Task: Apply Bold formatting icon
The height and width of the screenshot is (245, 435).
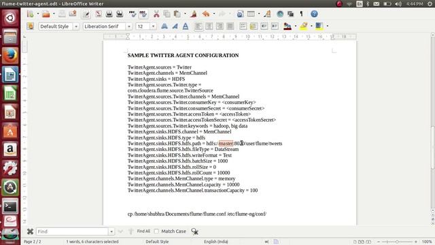Action: [x=164, y=27]
